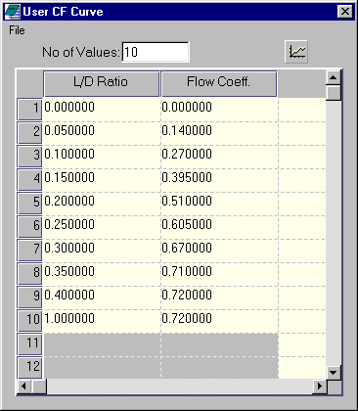Click Flow Coeff. cell 0.720000 in row 10
This screenshot has width=358, height=411.
point(219,321)
